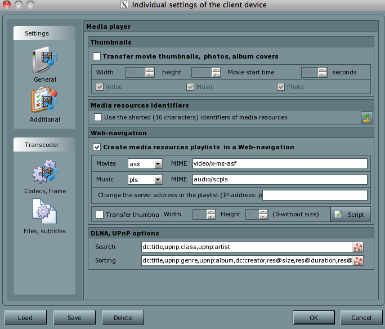Click the Media resources identifiers header
The image size is (385, 329).
140,105
